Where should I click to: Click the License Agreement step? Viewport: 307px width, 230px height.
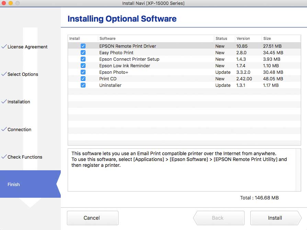pos(27,47)
